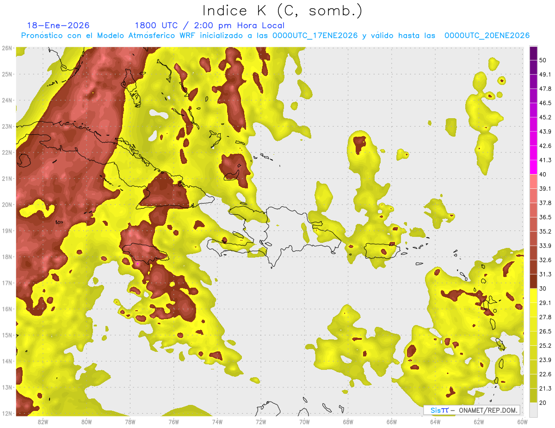Screen dimensions: 555x428
Task: Click the latitude label '26N'
Action: 7,48
